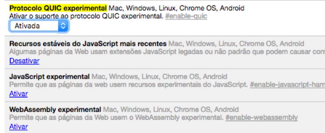Viewport: 325px width, 133px height.
Task: Follow the #enable-webassembly anchor link
Action: click(262, 118)
